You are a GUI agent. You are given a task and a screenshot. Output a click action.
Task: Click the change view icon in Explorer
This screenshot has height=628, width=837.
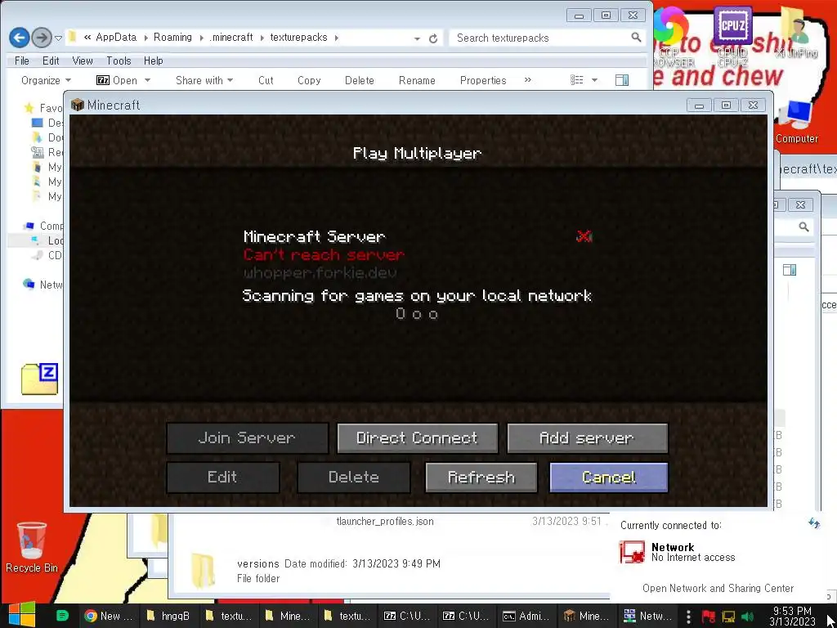pyautogui.click(x=576, y=80)
